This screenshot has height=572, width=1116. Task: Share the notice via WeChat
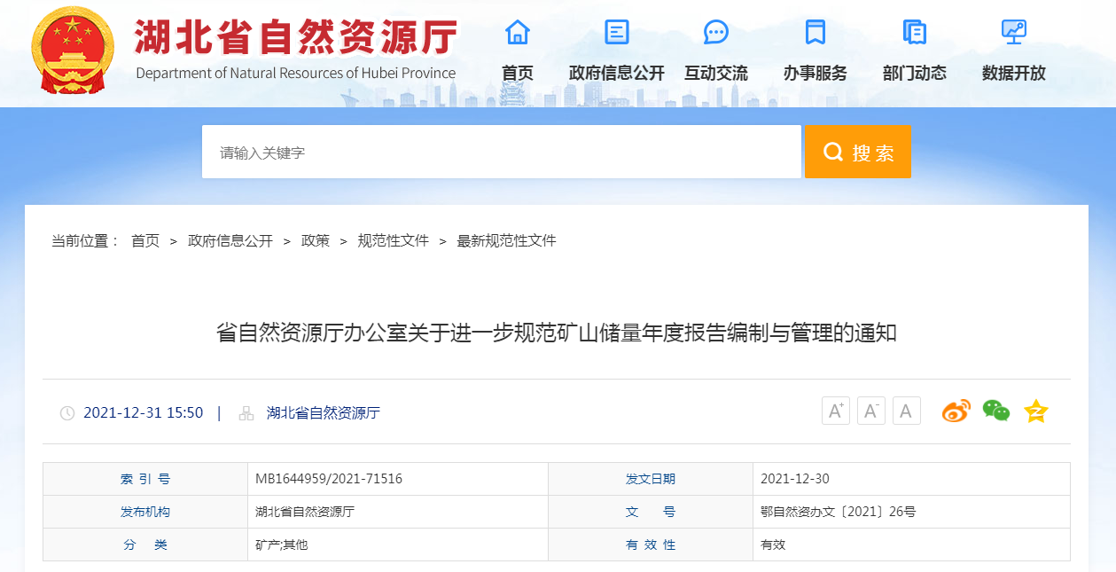click(x=995, y=411)
